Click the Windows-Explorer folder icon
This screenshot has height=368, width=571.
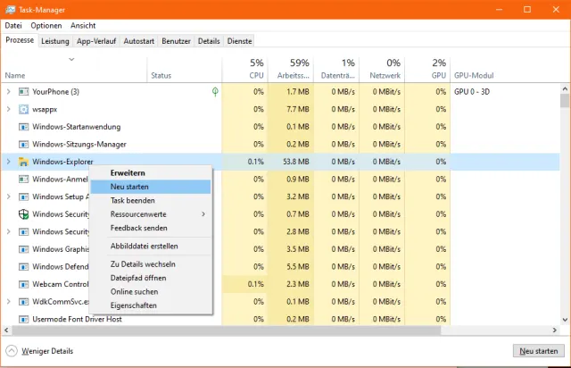coord(23,162)
